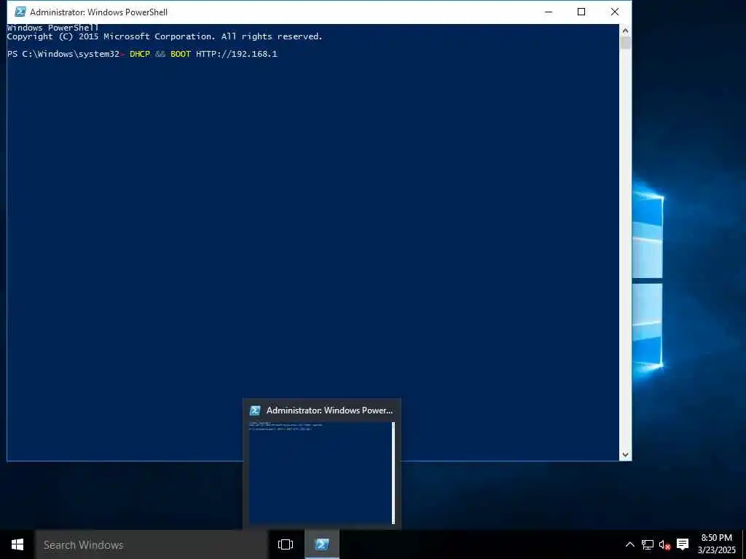Click the DHCP text in the command line
The height and width of the screenshot is (559, 746).
[x=140, y=54]
